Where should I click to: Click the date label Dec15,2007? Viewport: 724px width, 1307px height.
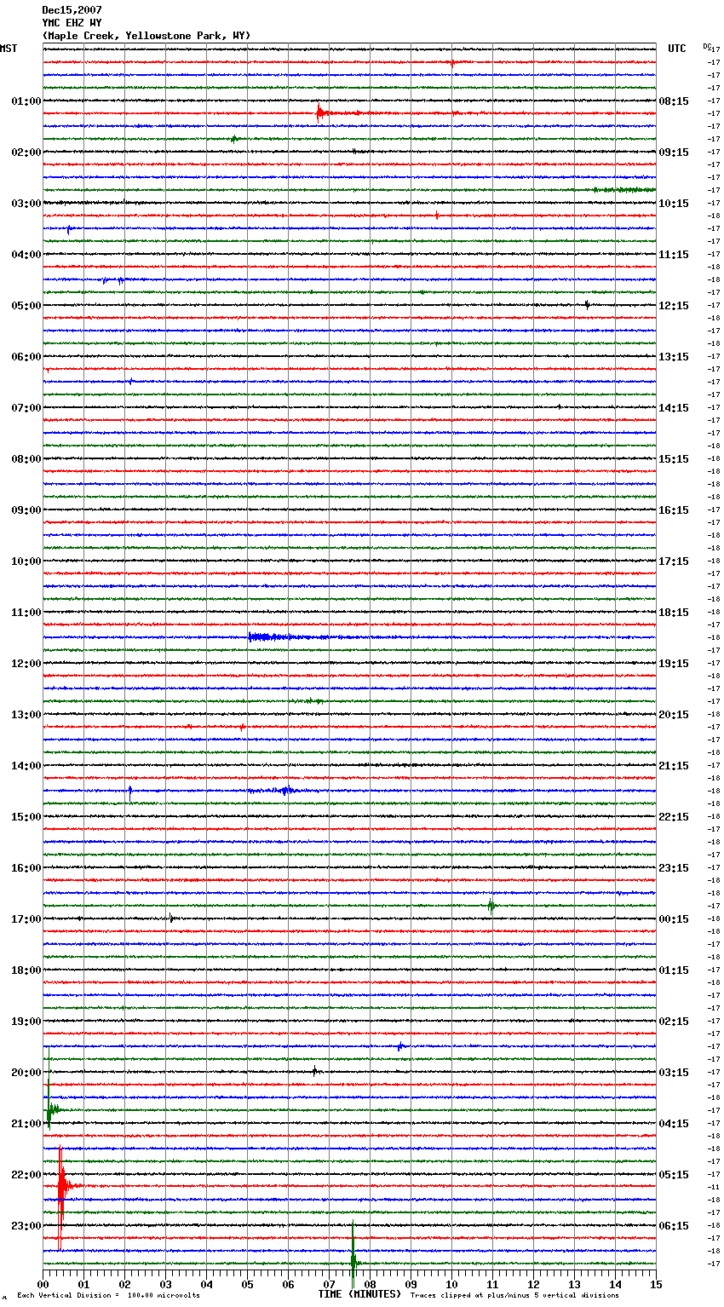tap(72, 10)
